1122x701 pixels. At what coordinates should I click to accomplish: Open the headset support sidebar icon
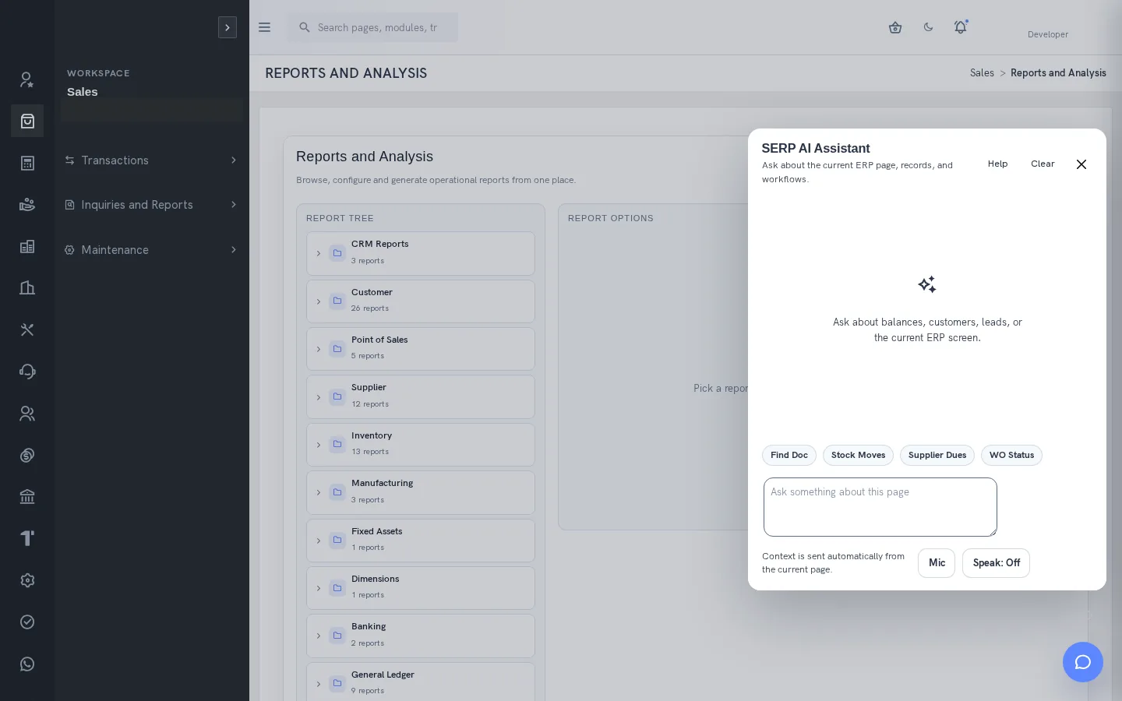pos(27,372)
